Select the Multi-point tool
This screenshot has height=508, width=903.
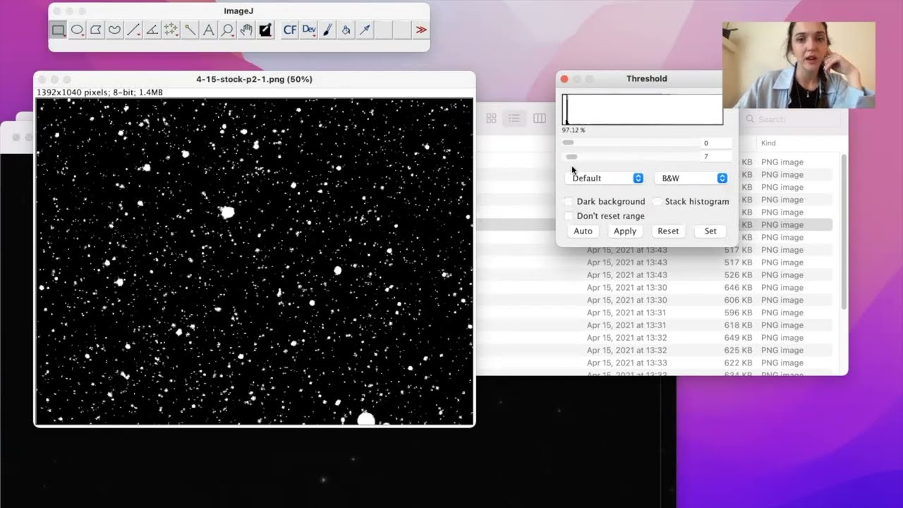click(171, 30)
